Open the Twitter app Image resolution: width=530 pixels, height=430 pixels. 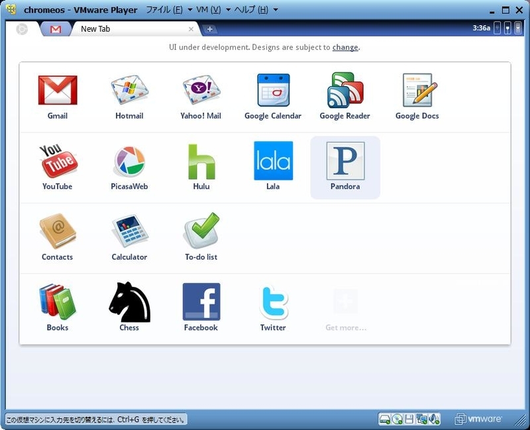pos(273,308)
